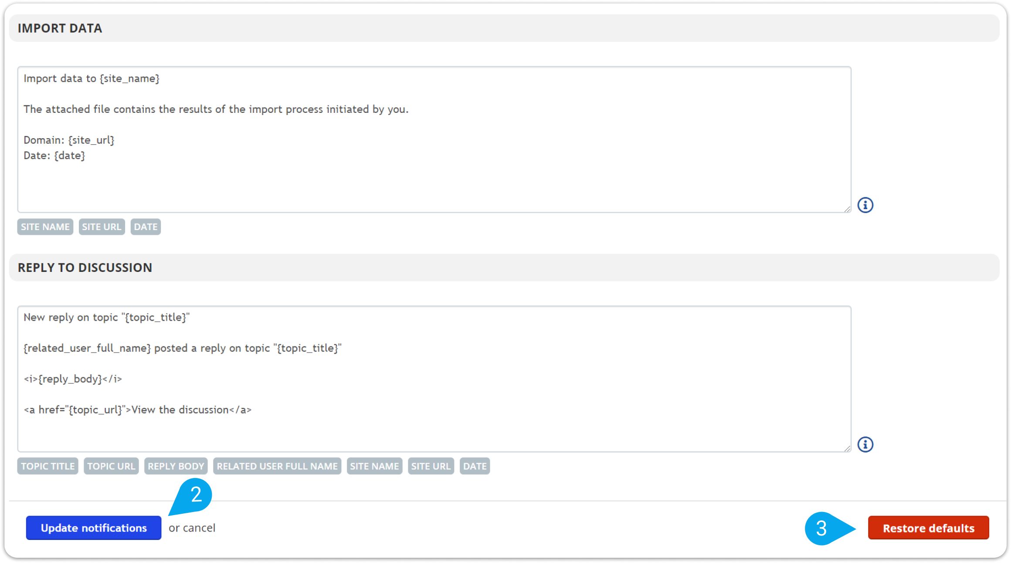Click the Restore defaults button

pyautogui.click(x=928, y=528)
